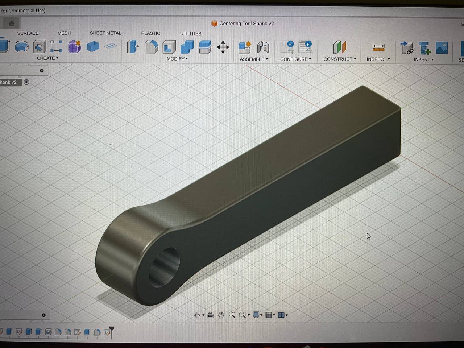The width and height of the screenshot is (464, 348).
Task: Click the Insert Canvas image icon
Action: coord(442,48)
